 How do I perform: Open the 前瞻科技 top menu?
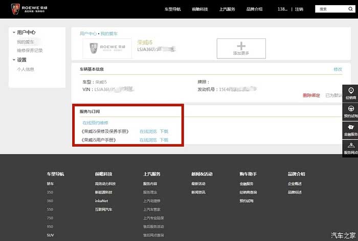[200, 9]
